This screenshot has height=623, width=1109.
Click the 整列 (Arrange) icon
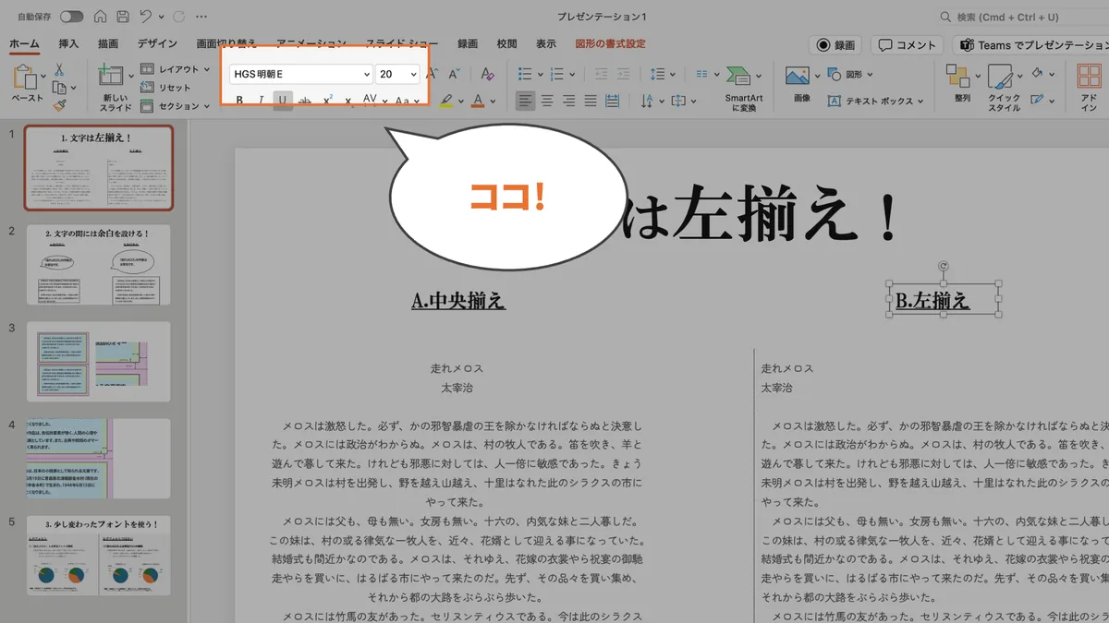(959, 77)
